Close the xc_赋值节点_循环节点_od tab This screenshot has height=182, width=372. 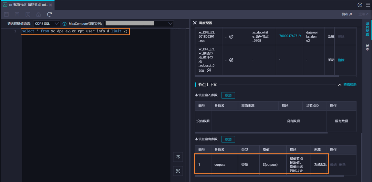click(x=50, y=5)
